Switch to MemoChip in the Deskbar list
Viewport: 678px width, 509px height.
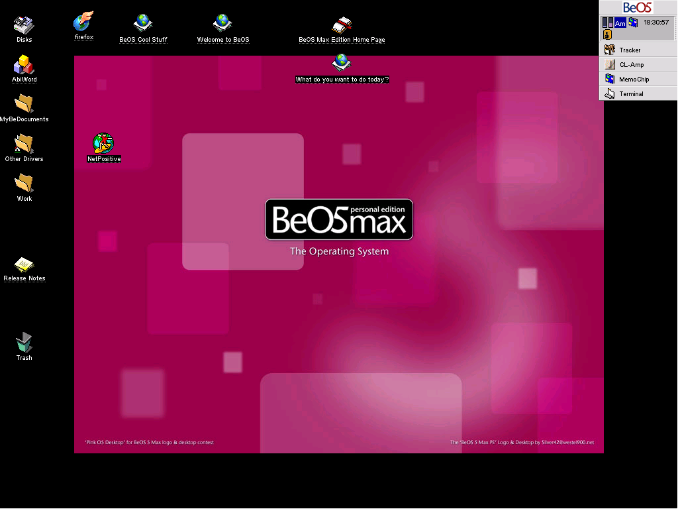[x=638, y=80]
